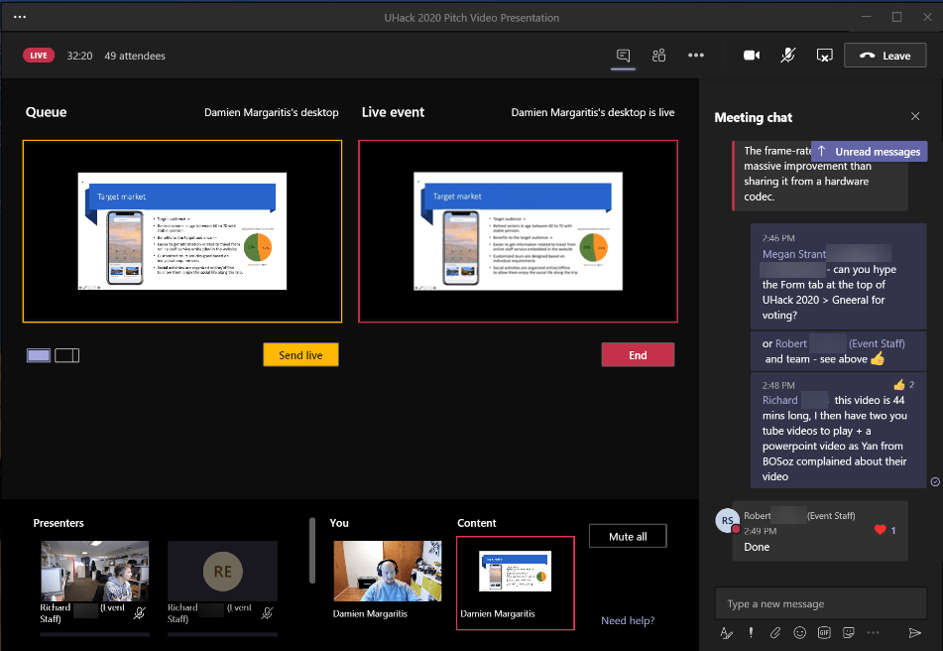
Task: Open the GIF picker
Action: point(824,632)
